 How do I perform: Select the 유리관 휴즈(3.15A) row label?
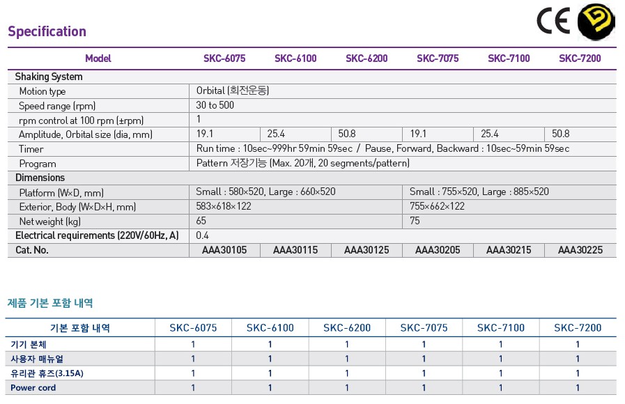point(47,373)
